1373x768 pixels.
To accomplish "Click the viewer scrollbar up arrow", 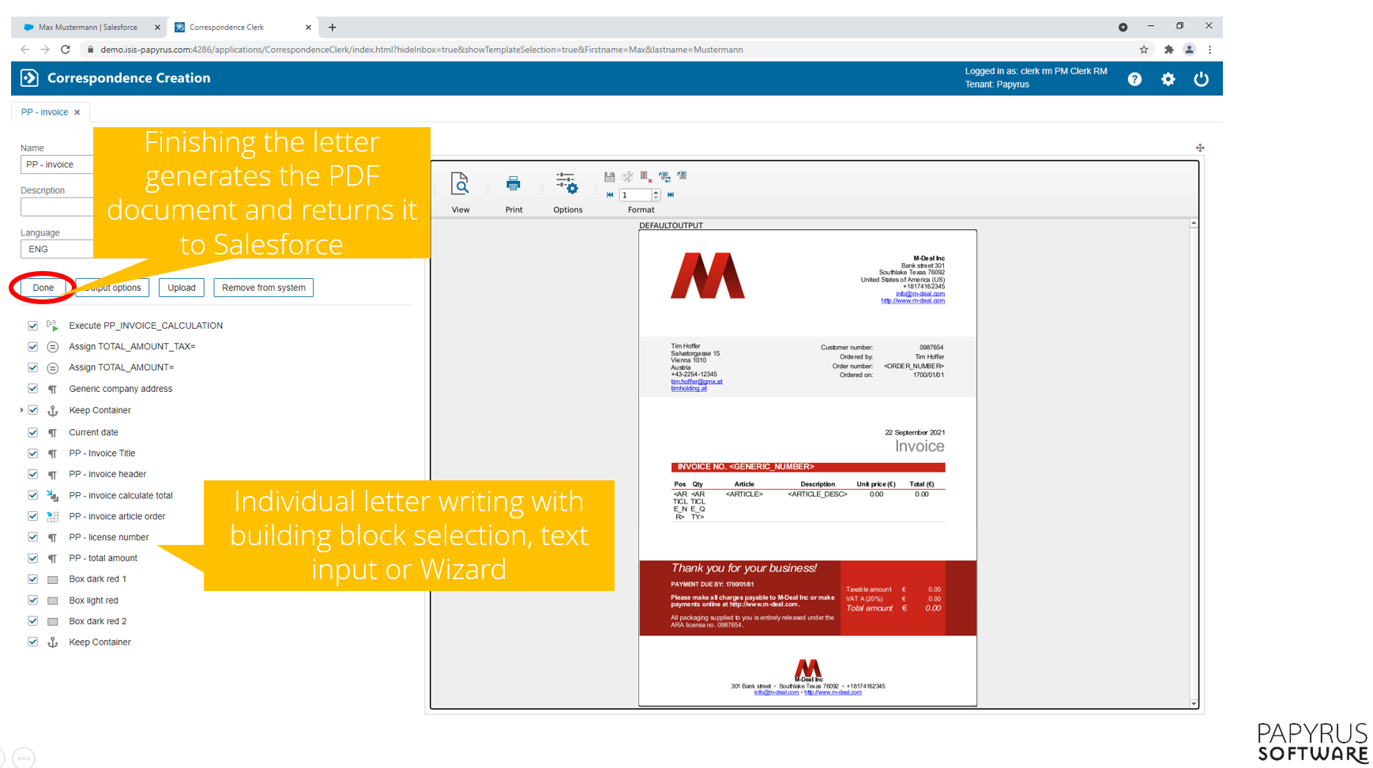I will (1194, 224).
